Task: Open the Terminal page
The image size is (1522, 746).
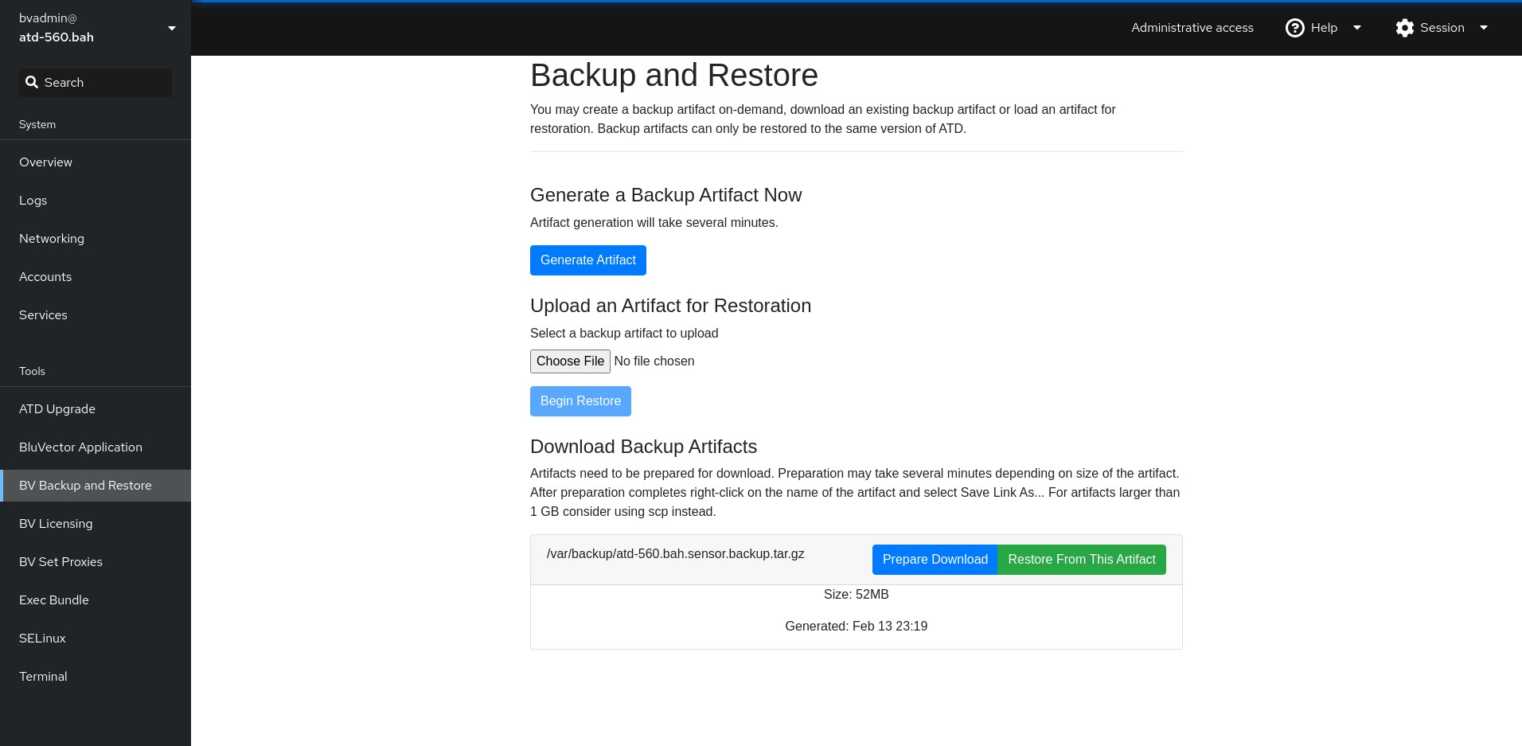Action: 96,677
